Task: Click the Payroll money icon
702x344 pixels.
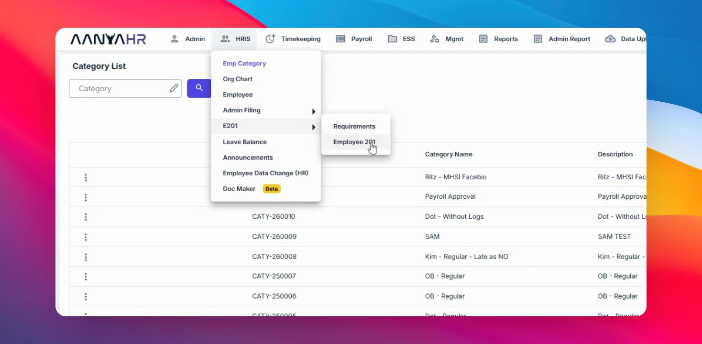Action: [x=340, y=39]
